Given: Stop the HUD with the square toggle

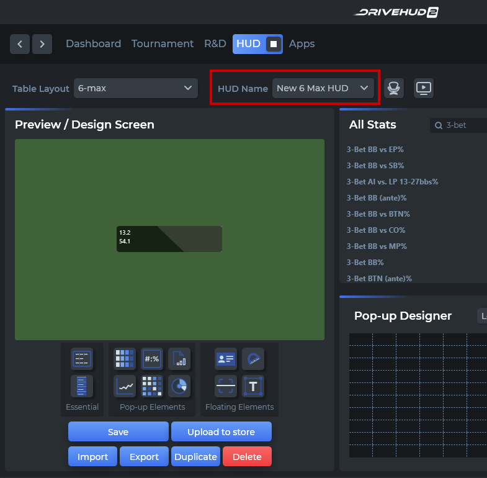Looking at the screenshot, I should pos(274,44).
